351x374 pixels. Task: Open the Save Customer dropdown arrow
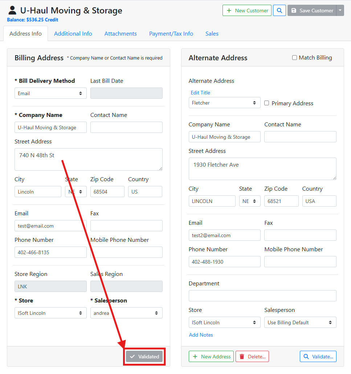point(340,11)
